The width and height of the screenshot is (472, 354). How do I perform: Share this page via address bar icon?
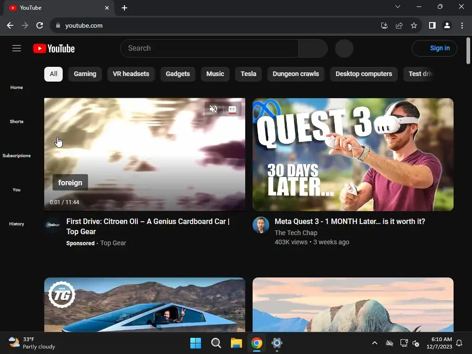coord(399,26)
